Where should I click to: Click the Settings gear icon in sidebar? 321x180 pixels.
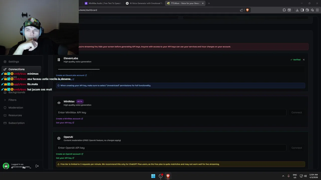5,61
